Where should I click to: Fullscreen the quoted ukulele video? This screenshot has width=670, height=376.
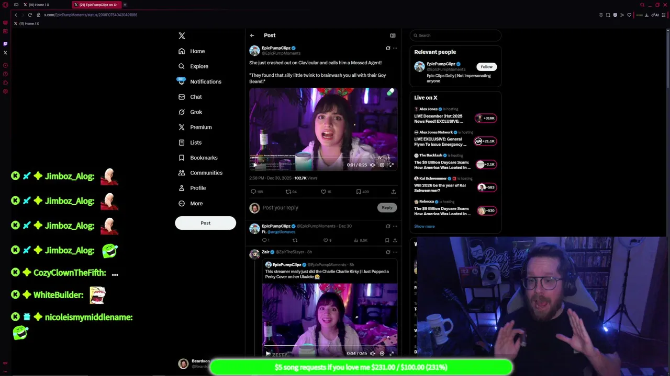(391, 354)
